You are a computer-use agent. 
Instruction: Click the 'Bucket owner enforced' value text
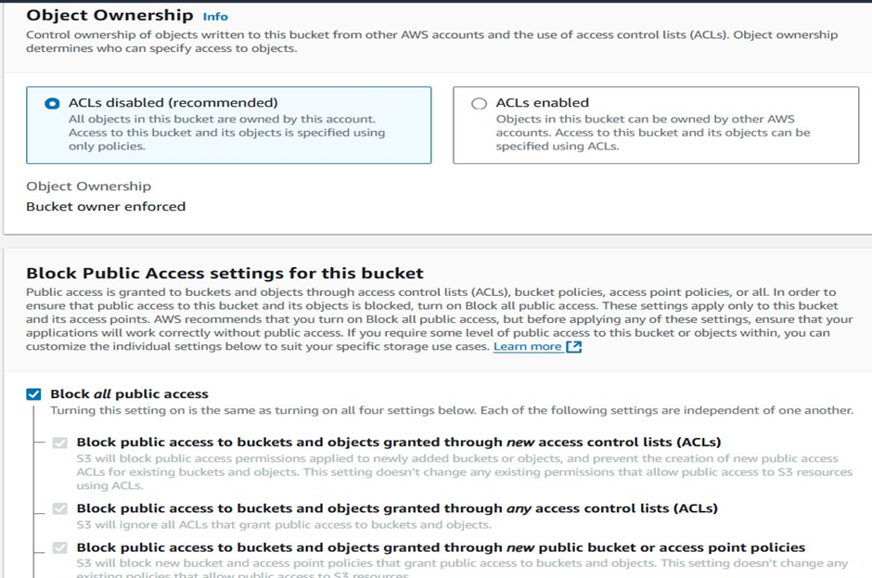106,207
